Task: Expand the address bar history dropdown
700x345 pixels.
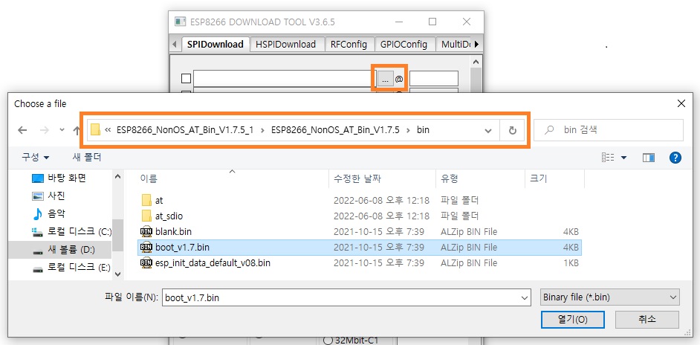Action: (x=488, y=130)
